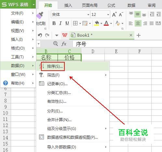Open 格式(O) menu item

pos(18,48)
